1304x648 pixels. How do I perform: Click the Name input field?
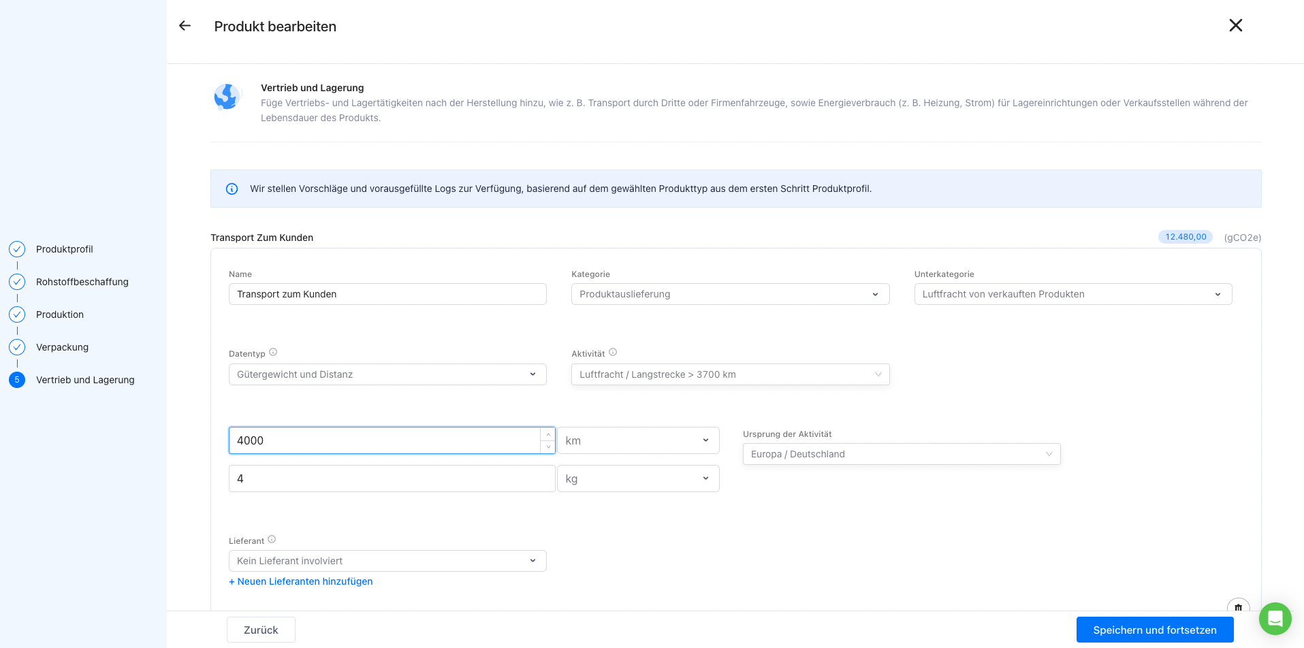coord(387,294)
